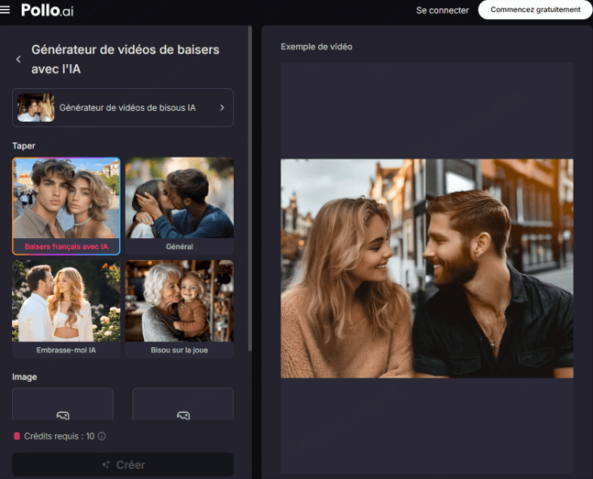The width and height of the screenshot is (593, 479).
Task: Click the example video preview
Action: click(x=427, y=268)
